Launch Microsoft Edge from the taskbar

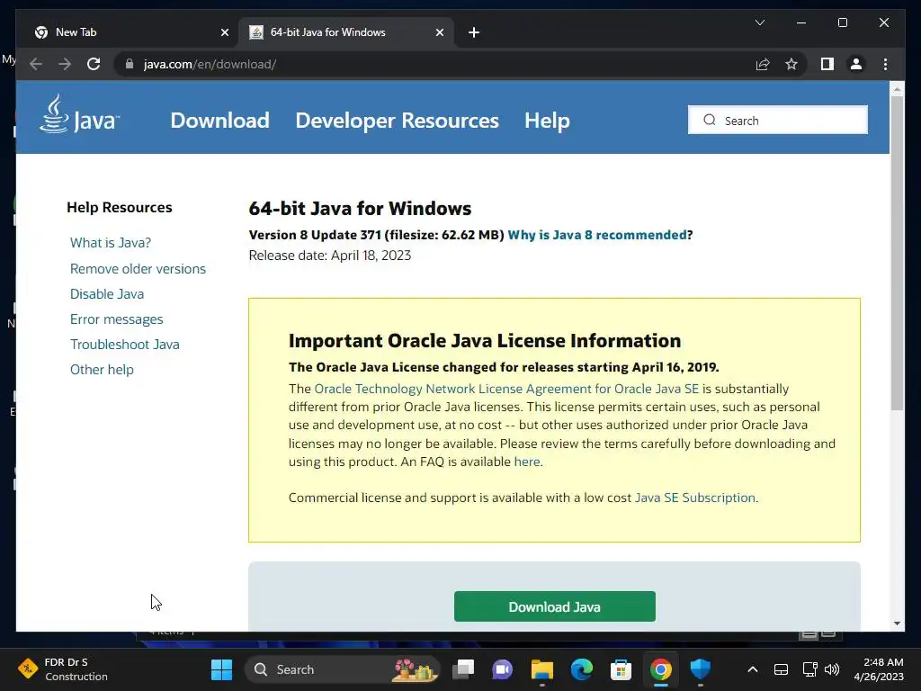pyautogui.click(x=582, y=669)
